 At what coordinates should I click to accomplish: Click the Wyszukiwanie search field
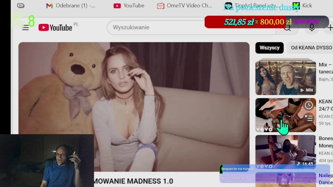point(191,27)
